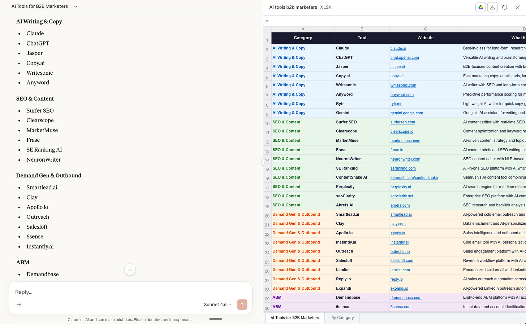
Task: Click the Google Drive save icon
Action: pos(480,7)
